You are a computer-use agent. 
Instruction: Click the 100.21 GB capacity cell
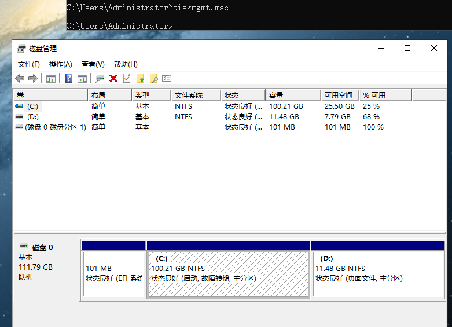[x=286, y=106]
